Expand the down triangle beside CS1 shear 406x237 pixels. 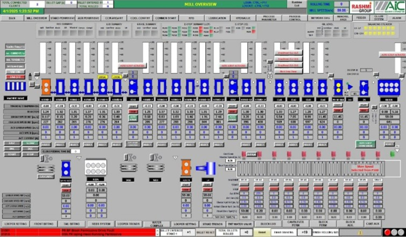click(x=125, y=80)
